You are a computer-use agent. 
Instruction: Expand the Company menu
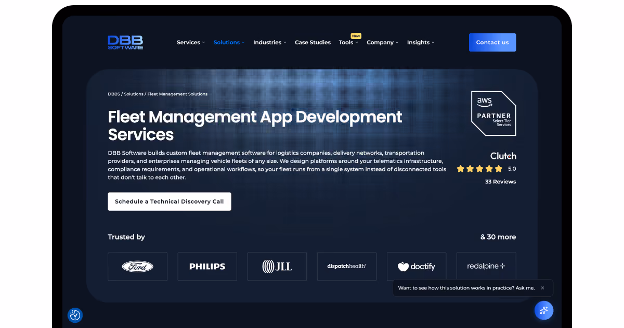click(x=383, y=43)
